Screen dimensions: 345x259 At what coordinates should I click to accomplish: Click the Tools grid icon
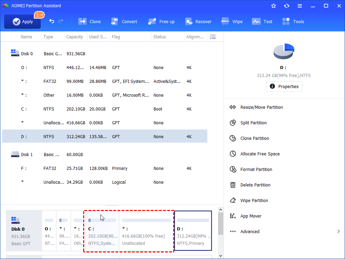coord(286,21)
